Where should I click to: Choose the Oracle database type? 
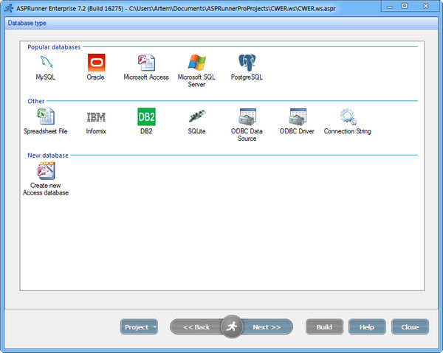pyautogui.click(x=96, y=63)
